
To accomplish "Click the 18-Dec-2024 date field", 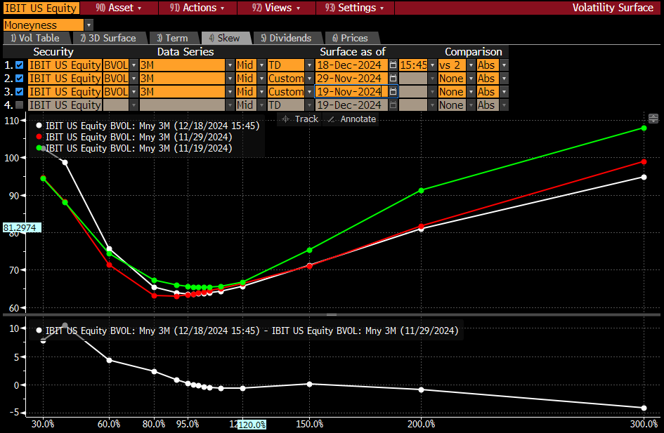I will (351, 65).
